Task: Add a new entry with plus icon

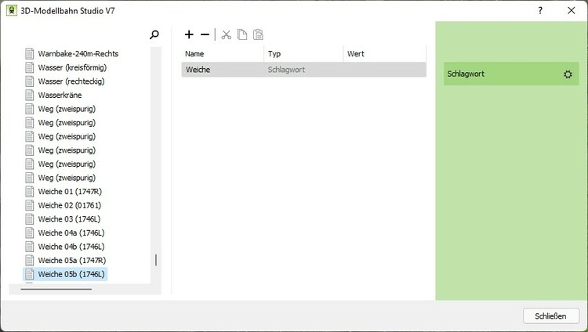Action: point(189,34)
